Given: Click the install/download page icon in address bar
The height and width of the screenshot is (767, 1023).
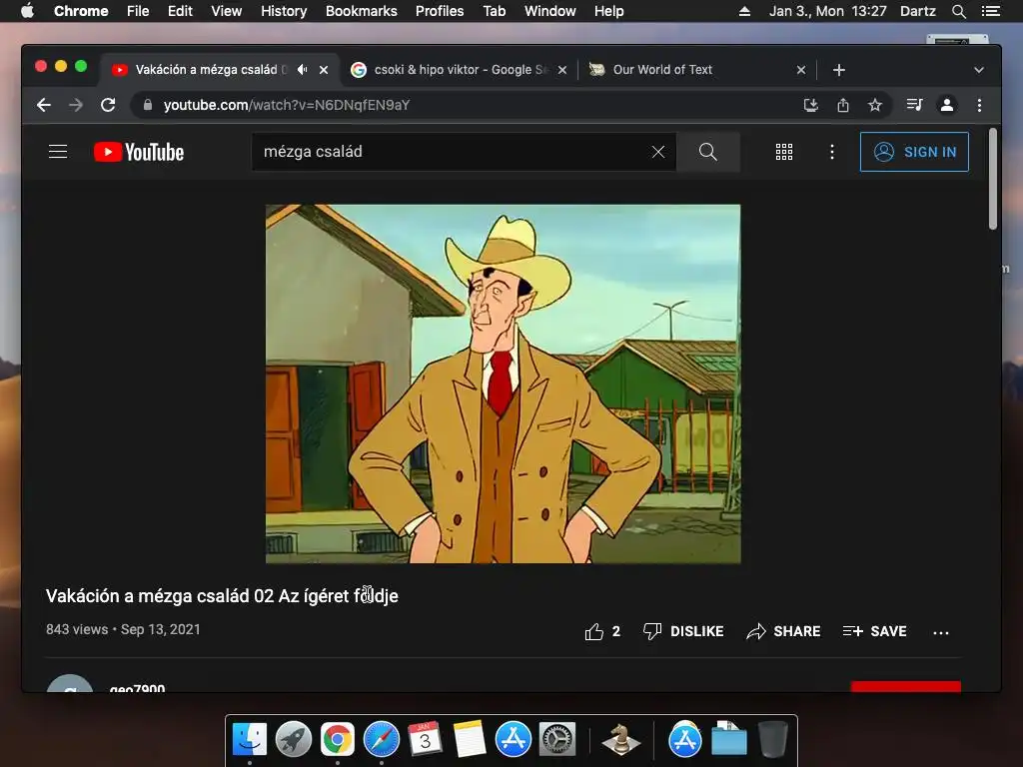Looking at the screenshot, I should click(x=811, y=105).
